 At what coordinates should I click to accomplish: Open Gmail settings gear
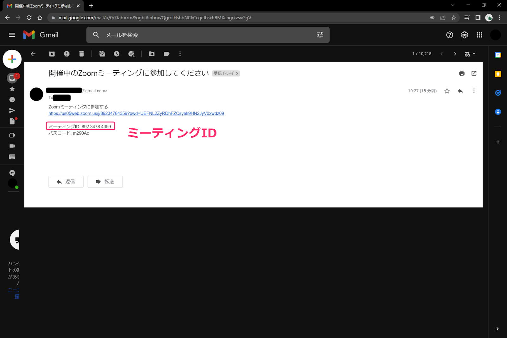(x=465, y=35)
